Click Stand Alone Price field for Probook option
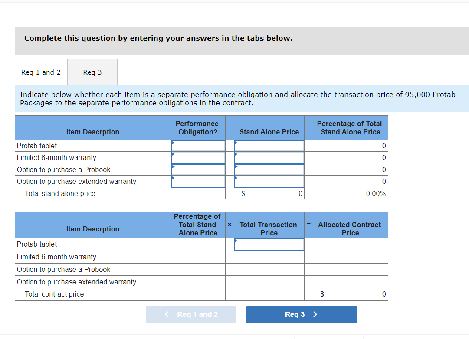The width and height of the screenshot is (469, 339). (x=269, y=169)
